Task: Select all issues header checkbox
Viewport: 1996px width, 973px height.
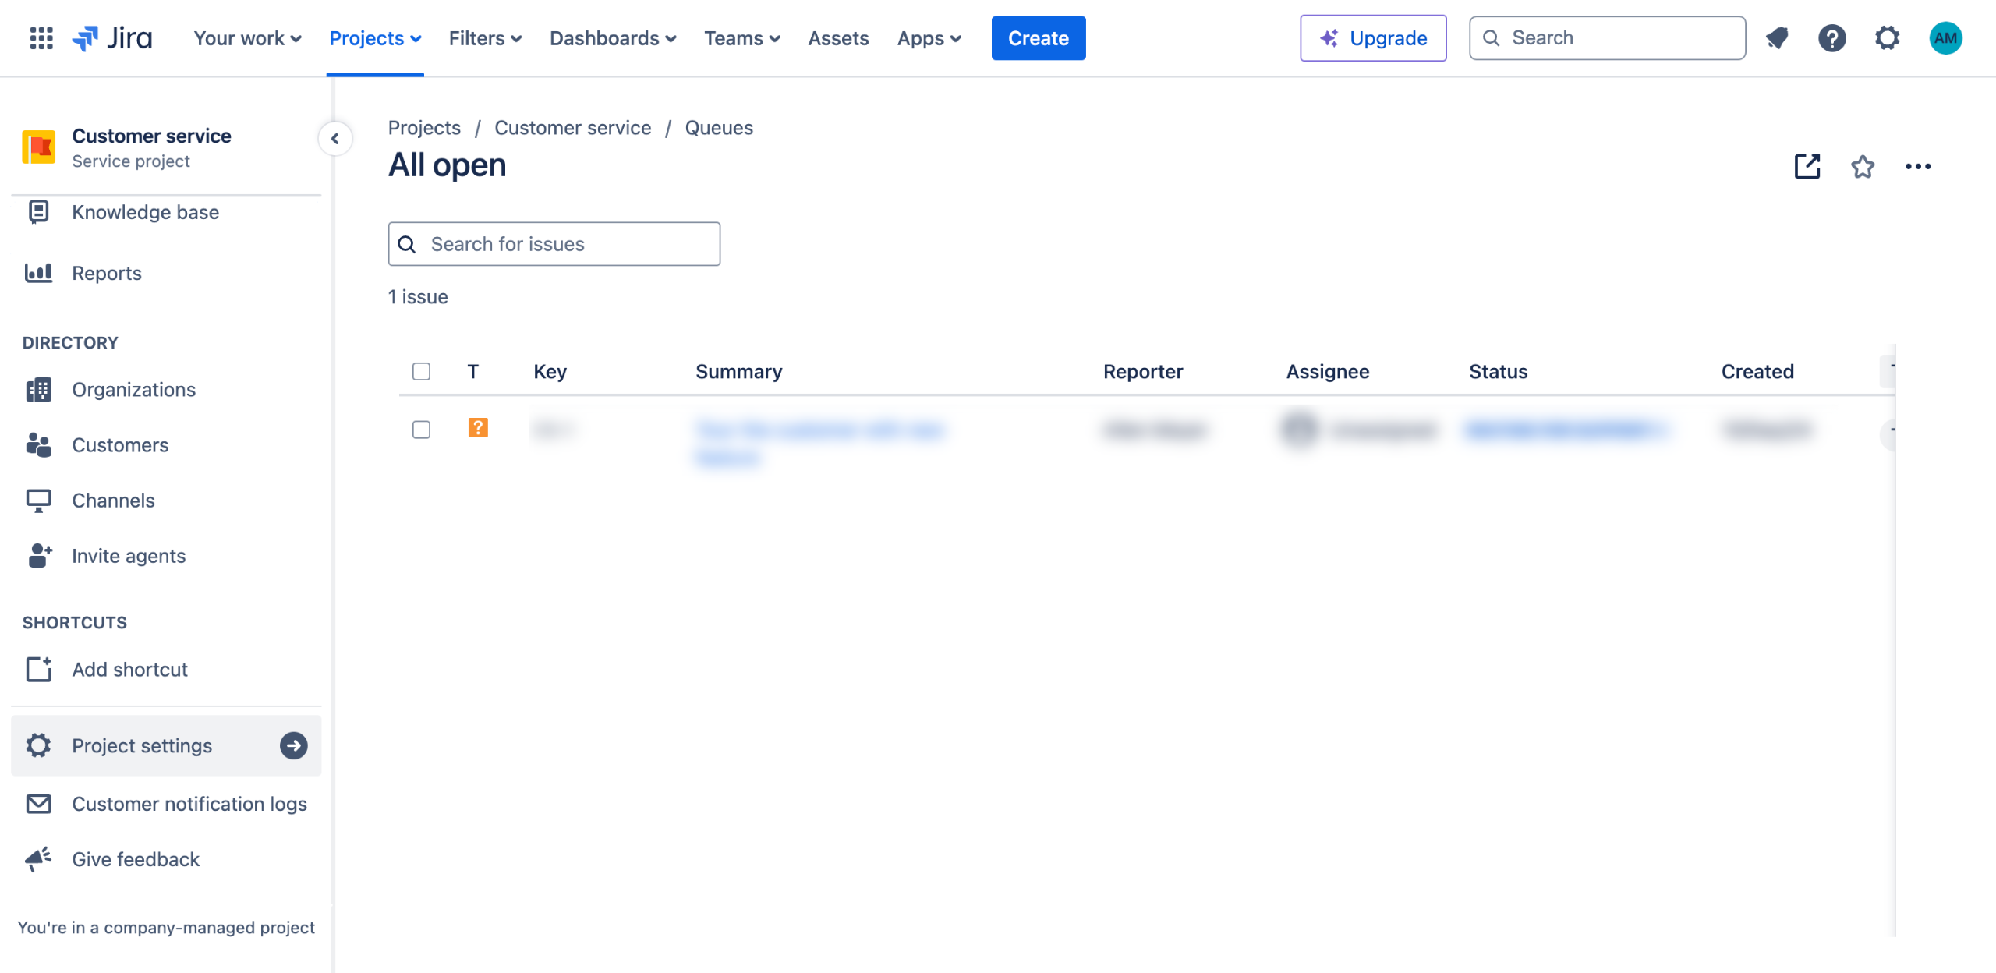Action: click(x=421, y=371)
